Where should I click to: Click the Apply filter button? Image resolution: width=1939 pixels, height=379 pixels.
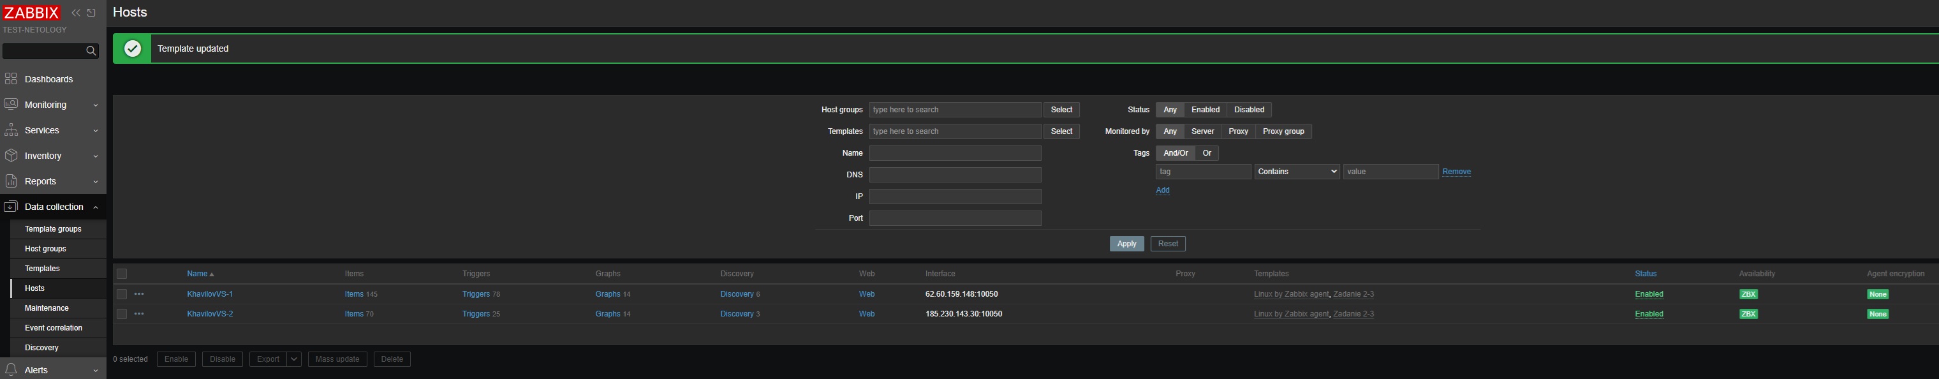[x=1127, y=244]
